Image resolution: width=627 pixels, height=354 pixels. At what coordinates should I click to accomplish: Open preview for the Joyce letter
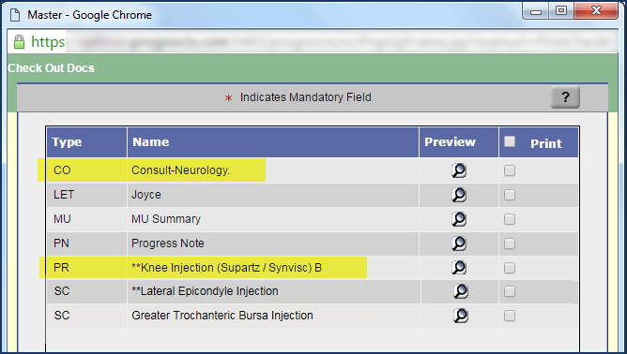459,195
